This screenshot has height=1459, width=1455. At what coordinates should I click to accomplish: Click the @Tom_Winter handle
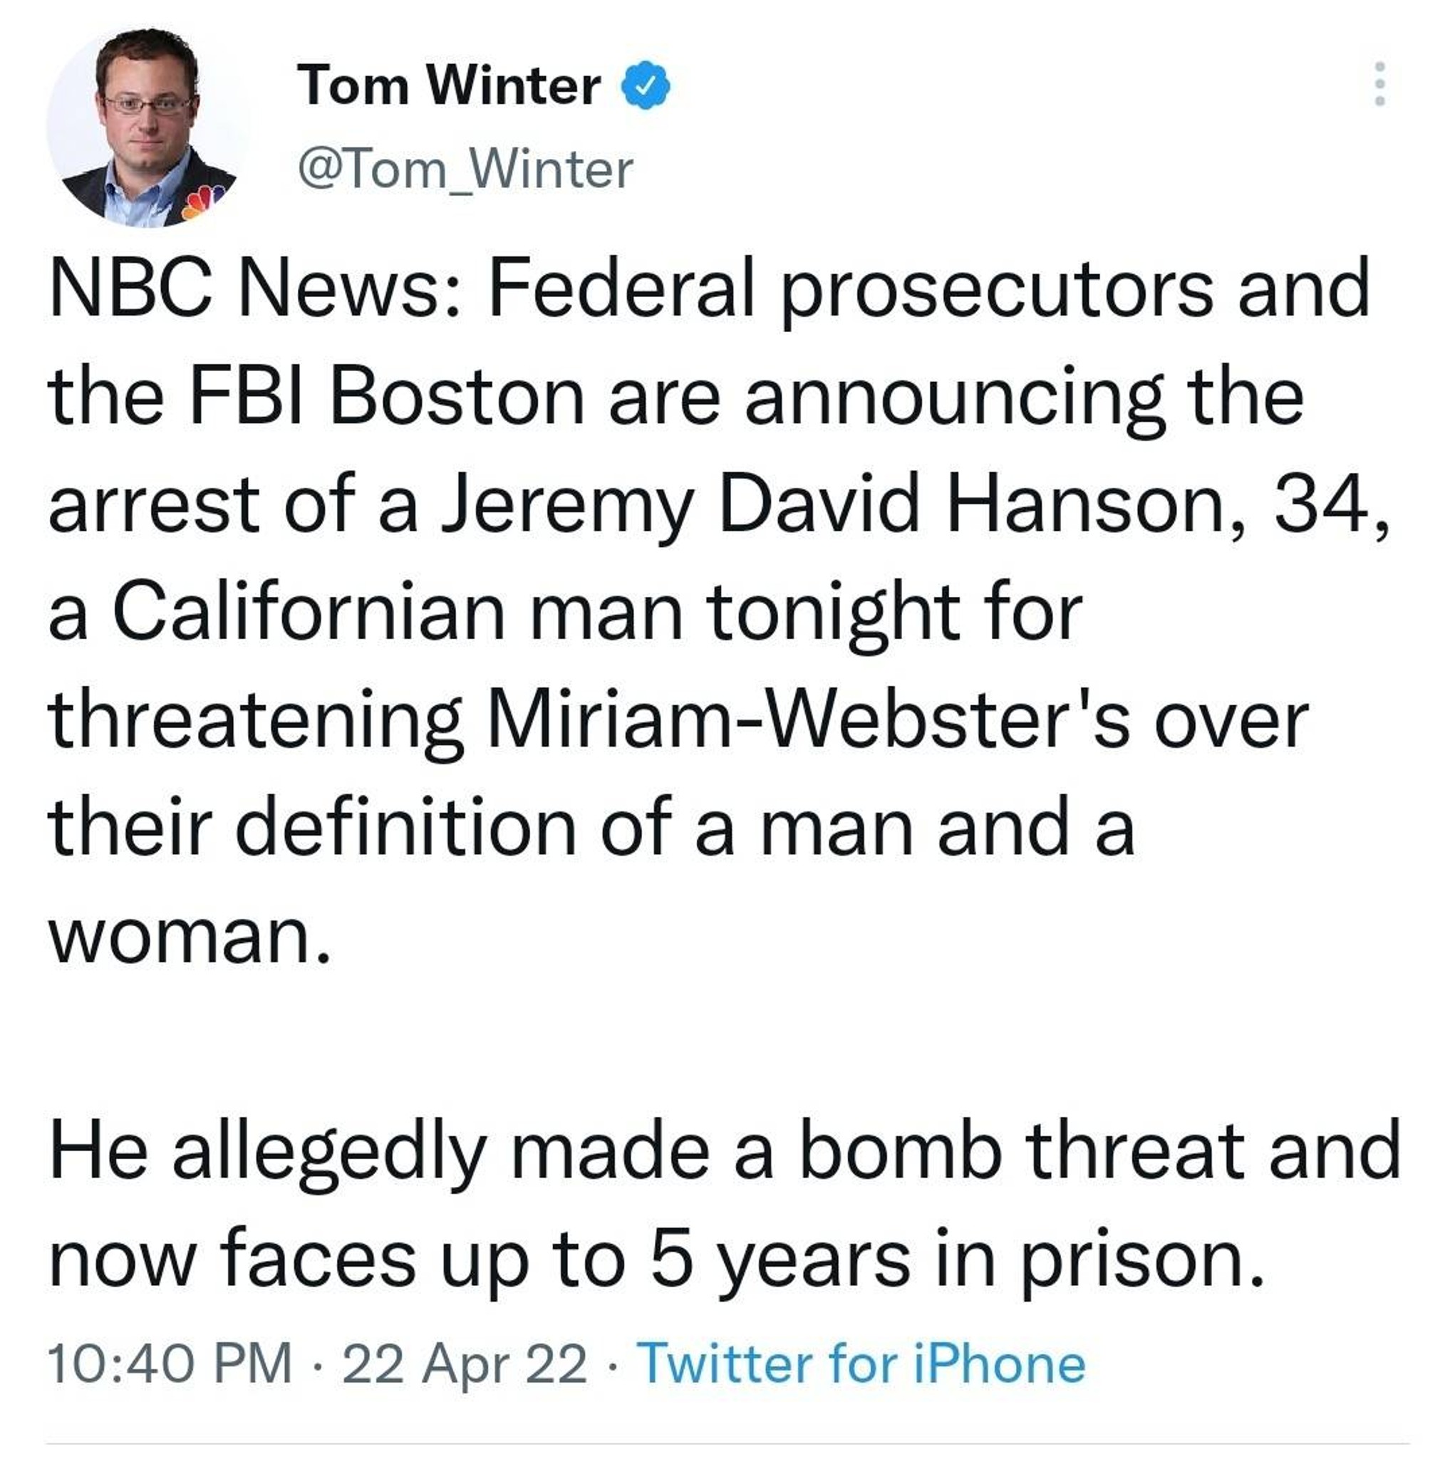click(x=465, y=169)
